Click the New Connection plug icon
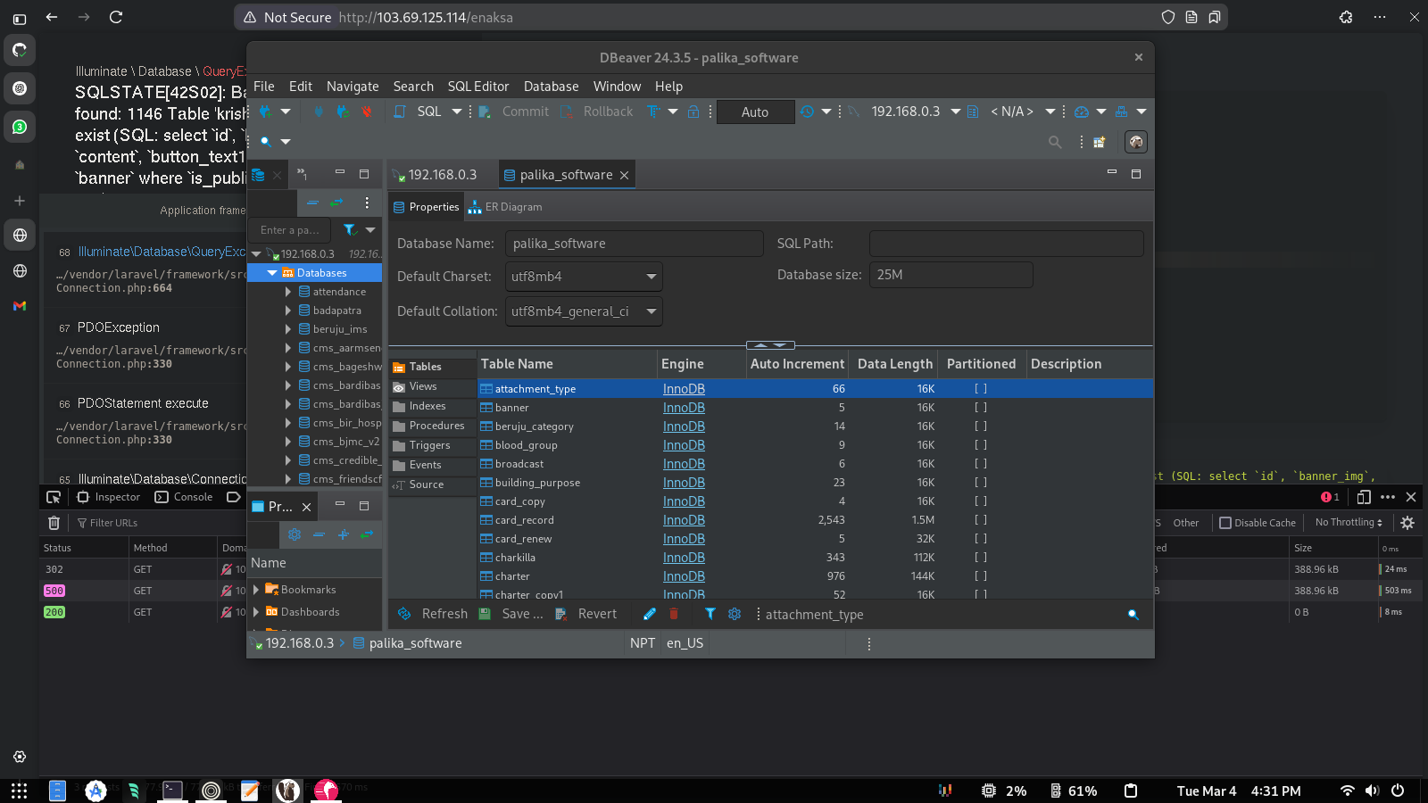 265,112
